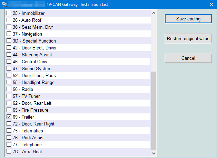The image size is (217, 158).
Task: Click scrollbar track above the thumb
Action: pos(154,44)
